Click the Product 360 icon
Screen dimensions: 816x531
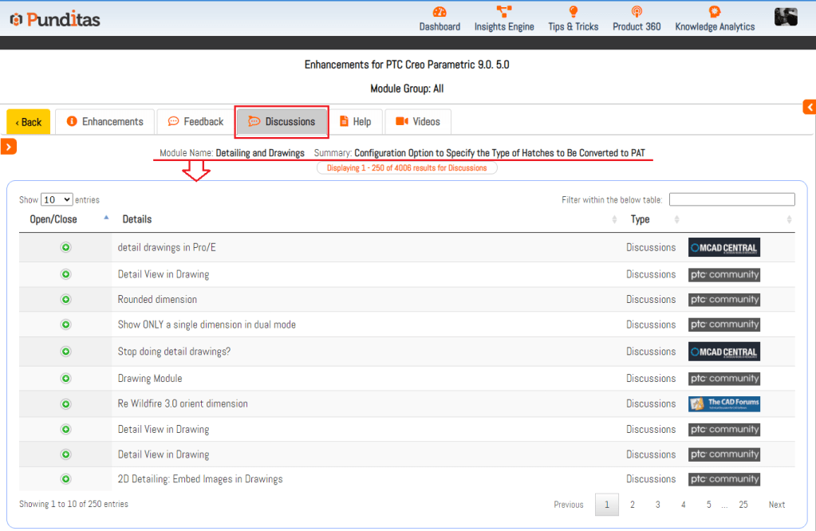click(x=637, y=12)
